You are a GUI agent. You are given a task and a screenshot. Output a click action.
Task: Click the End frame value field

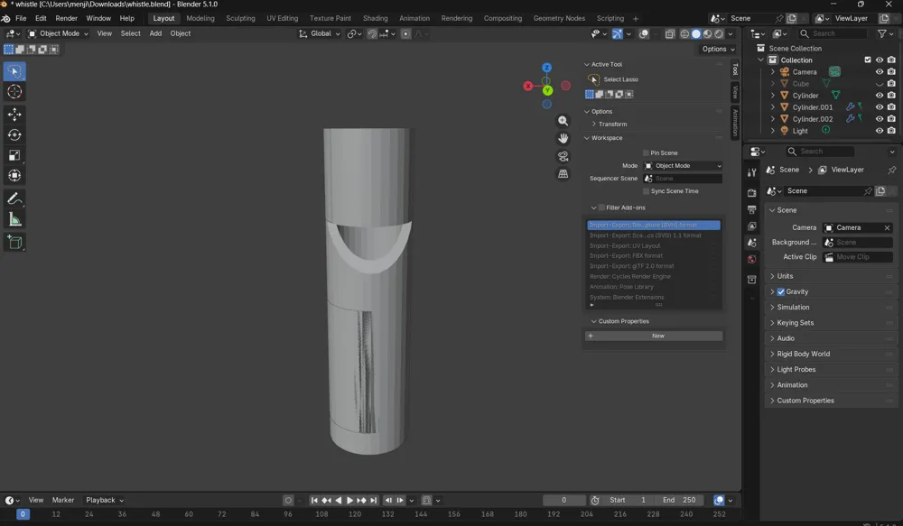(681, 500)
